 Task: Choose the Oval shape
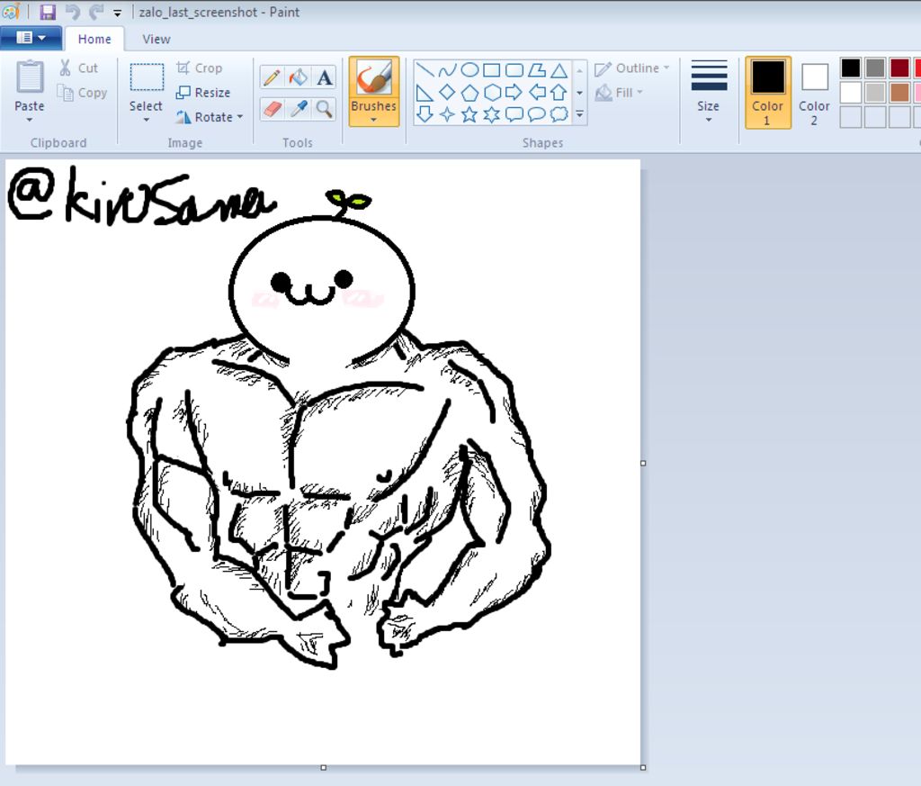pos(469,70)
